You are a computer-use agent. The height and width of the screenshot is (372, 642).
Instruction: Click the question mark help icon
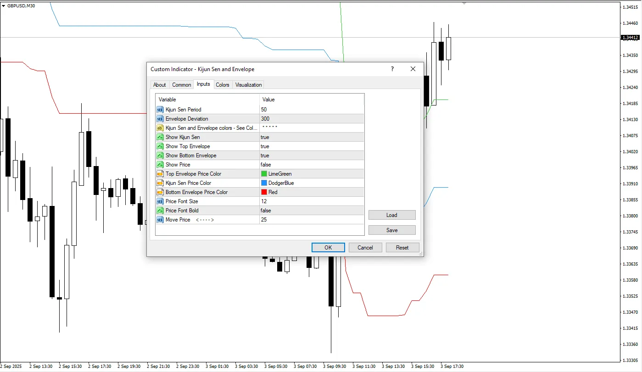pyautogui.click(x=392, y=69)
